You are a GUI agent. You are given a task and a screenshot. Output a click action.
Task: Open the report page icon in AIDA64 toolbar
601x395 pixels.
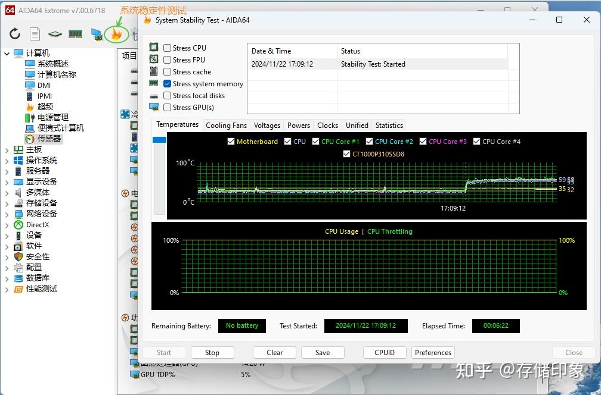[x=35, y=34]
